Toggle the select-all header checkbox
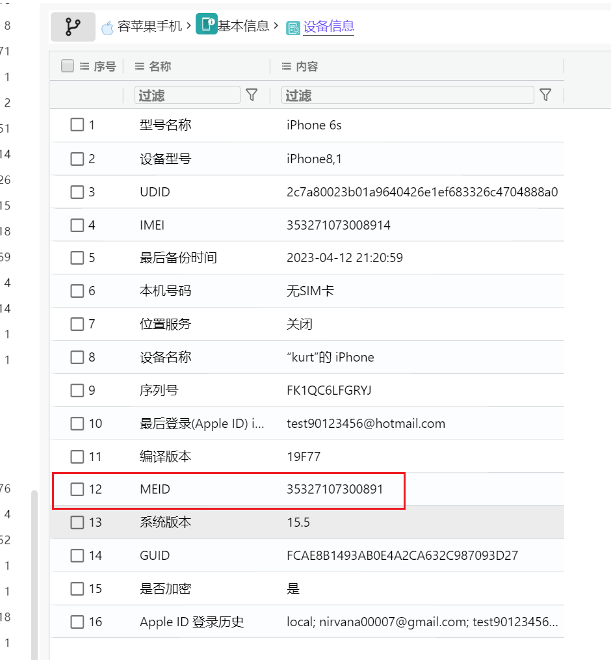Screen dimensions: 611x660 pyautogui.click(x=68, y=66)
